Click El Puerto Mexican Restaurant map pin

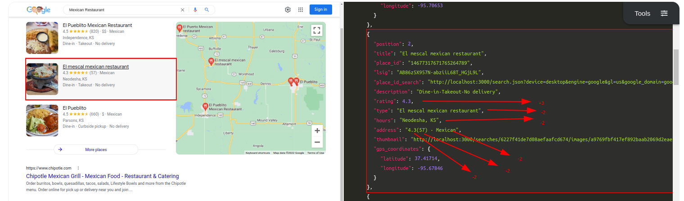point(180,28)
